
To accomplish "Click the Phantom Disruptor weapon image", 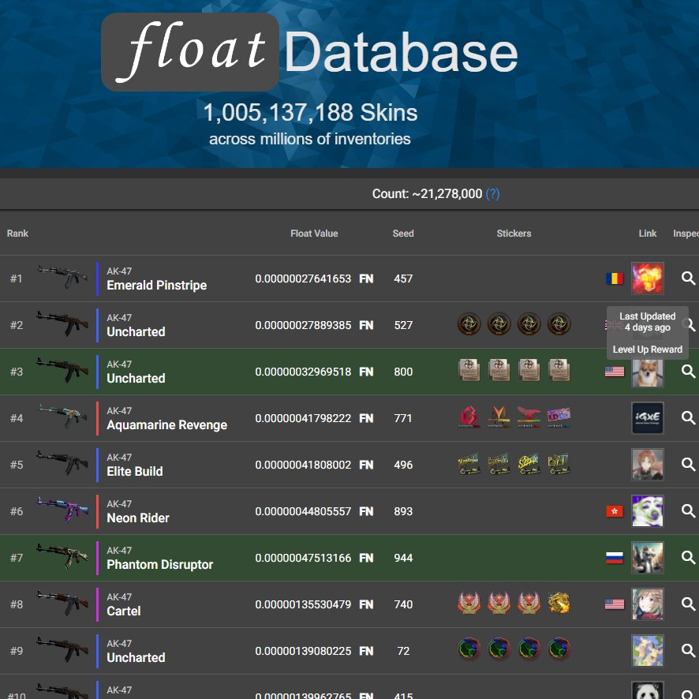I will [62, 555].
